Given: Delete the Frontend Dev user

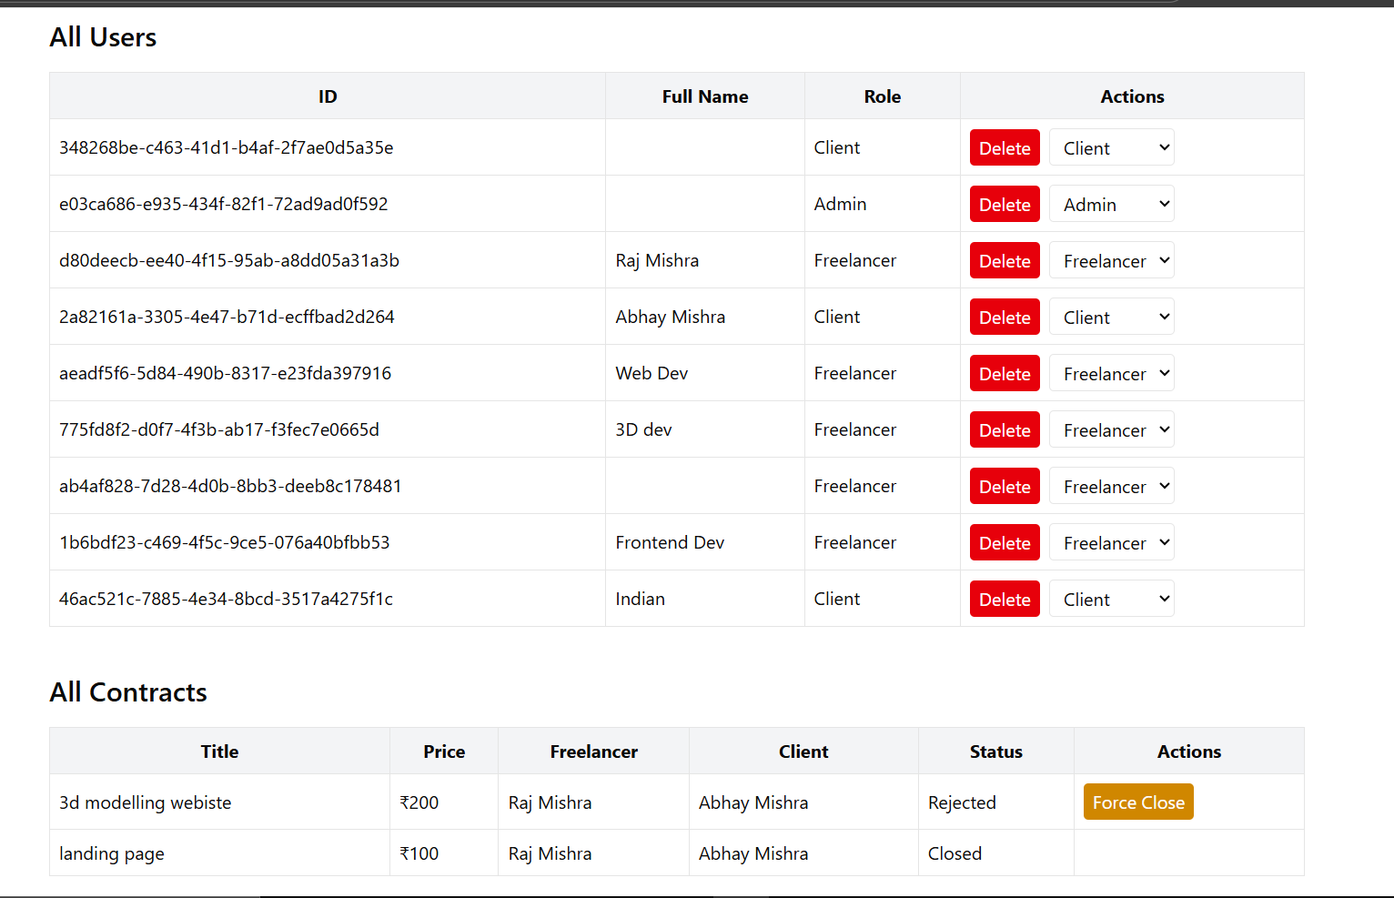Looking at the screenshot, I should point(1005,543).
